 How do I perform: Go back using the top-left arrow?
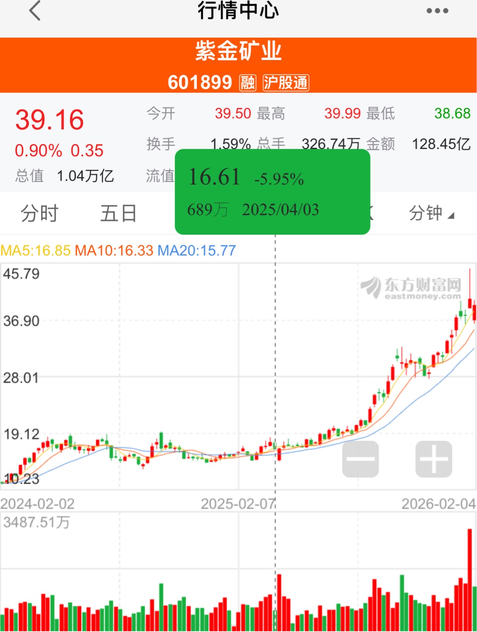point(35,11)
